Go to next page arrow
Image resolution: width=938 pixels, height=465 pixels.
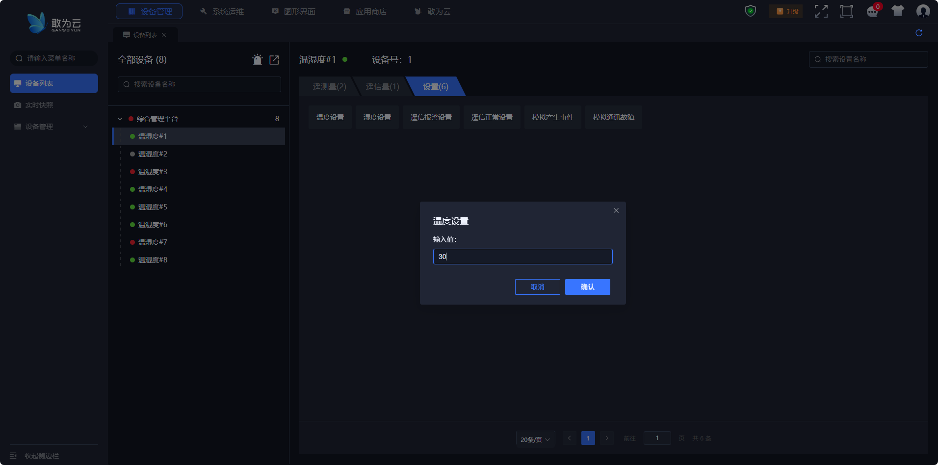point(607,438)
